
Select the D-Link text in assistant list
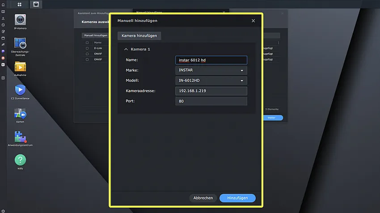tap(98, 48)
